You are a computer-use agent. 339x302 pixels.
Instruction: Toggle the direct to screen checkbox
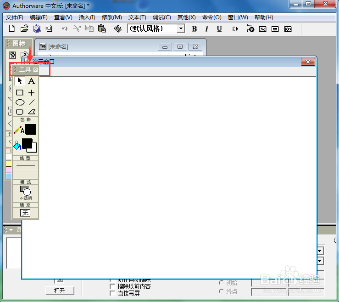(112, 293)
